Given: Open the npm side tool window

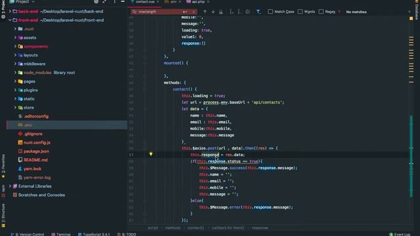Looking at the screenshot, I should pos(3,191).
